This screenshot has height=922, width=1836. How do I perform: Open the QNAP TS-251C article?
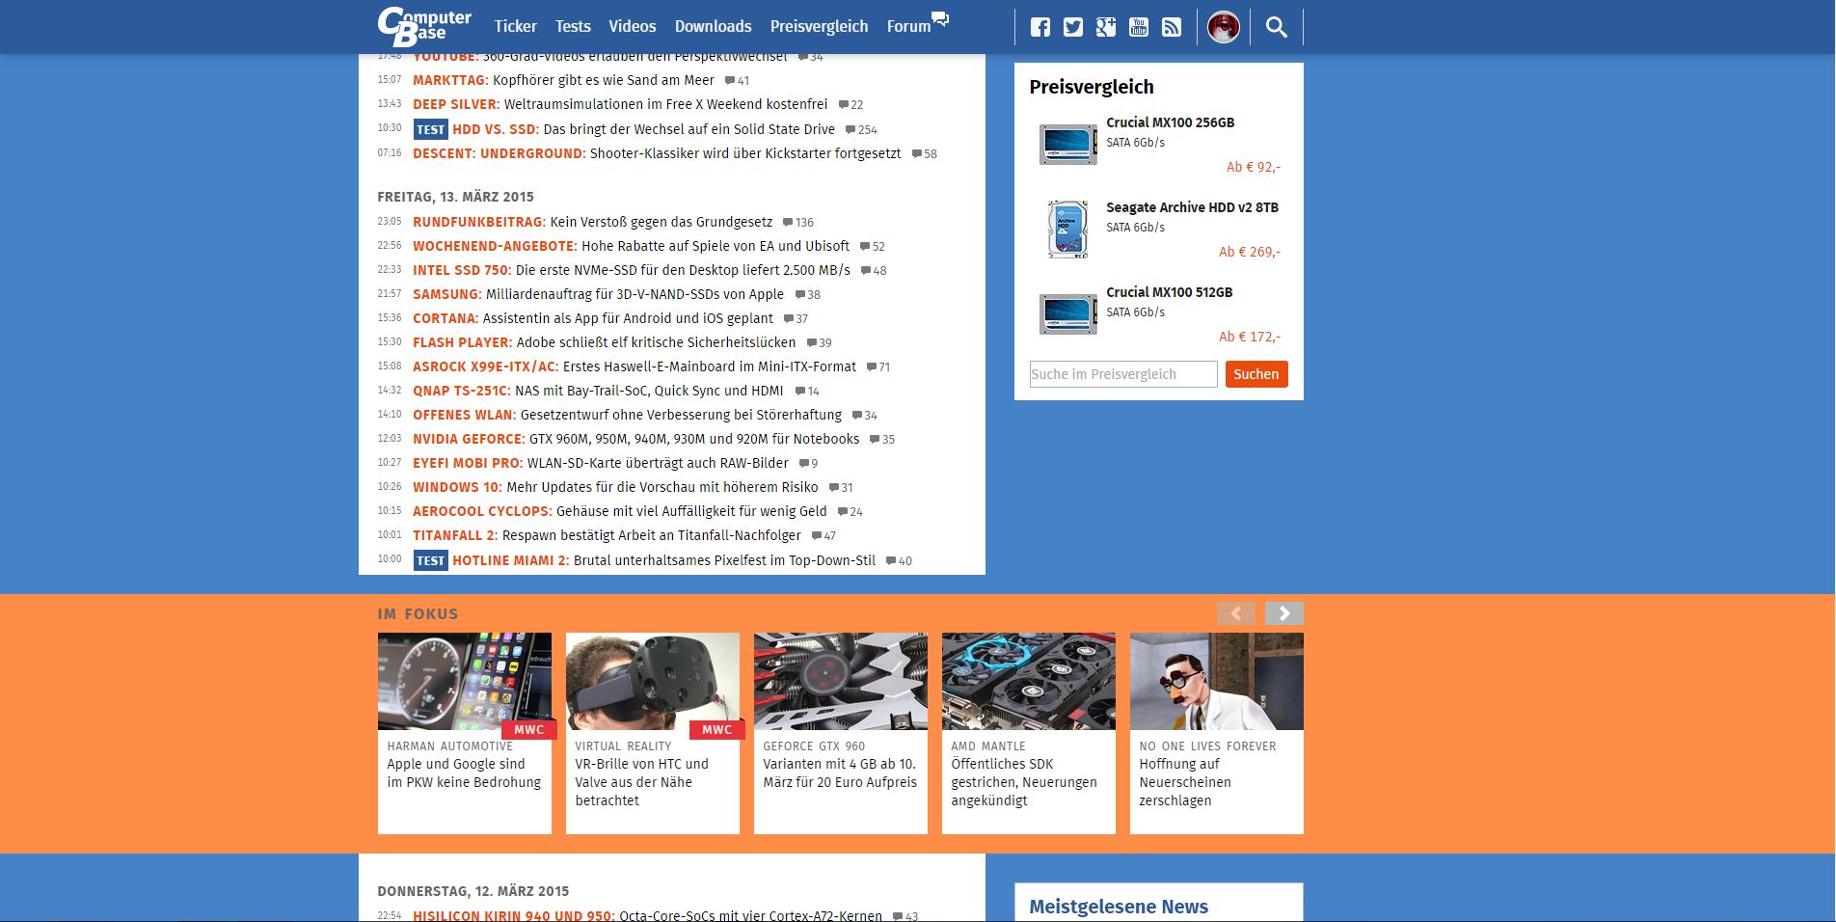[x=598, y=391]
